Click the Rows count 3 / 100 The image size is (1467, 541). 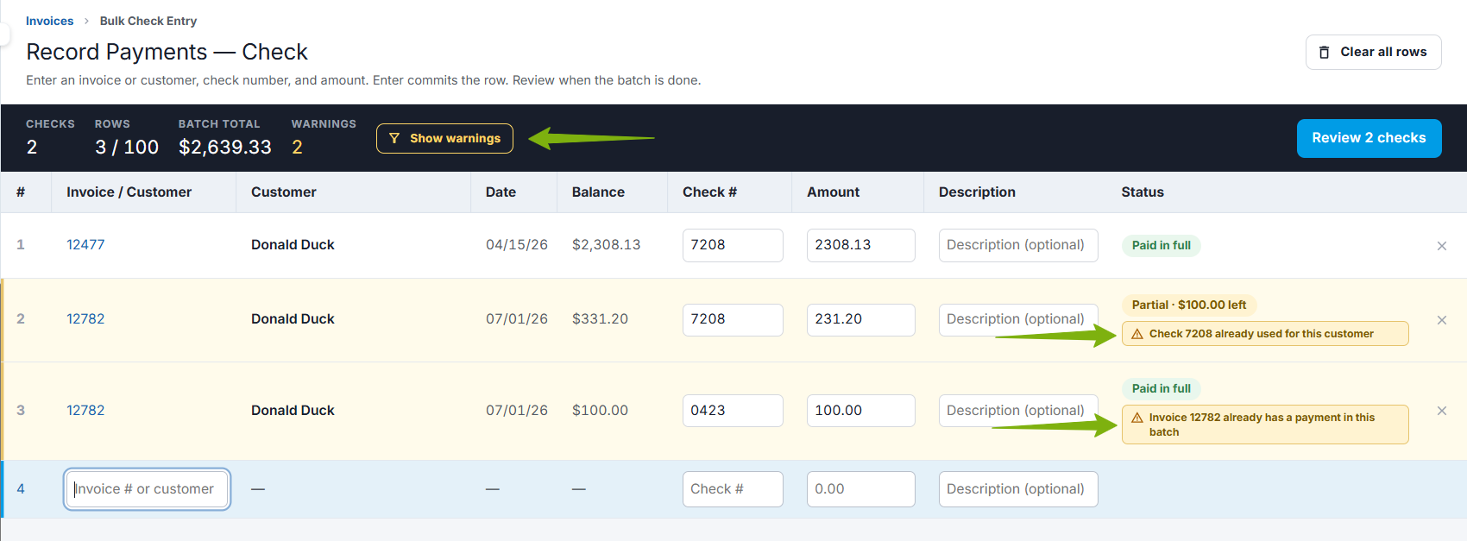coord(127,148)
